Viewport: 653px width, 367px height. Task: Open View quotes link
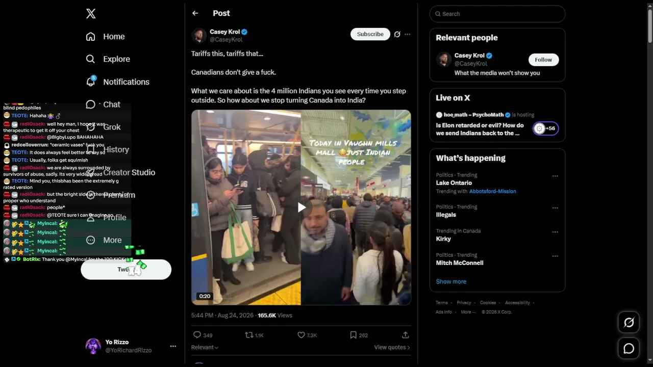click(392, 347)
